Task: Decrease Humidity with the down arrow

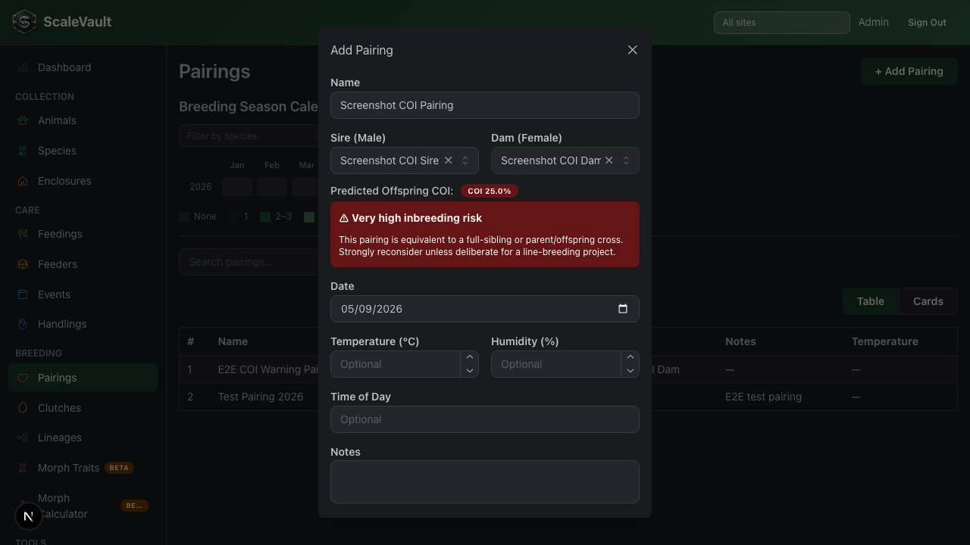Action: click(630, 371)
